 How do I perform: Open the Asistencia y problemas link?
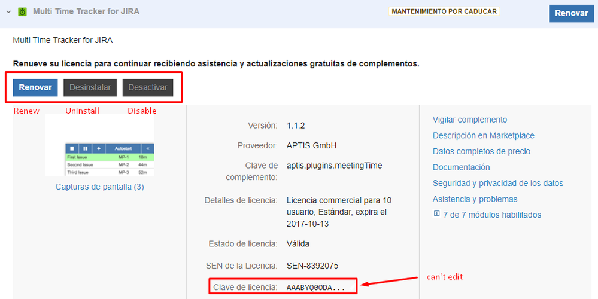[x=475, y=199]
